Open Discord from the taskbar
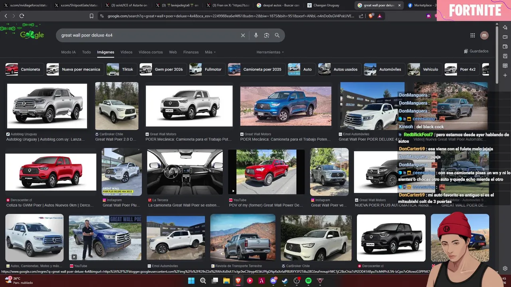The width and height of the screenshot is (511, 287). point(273,281)
